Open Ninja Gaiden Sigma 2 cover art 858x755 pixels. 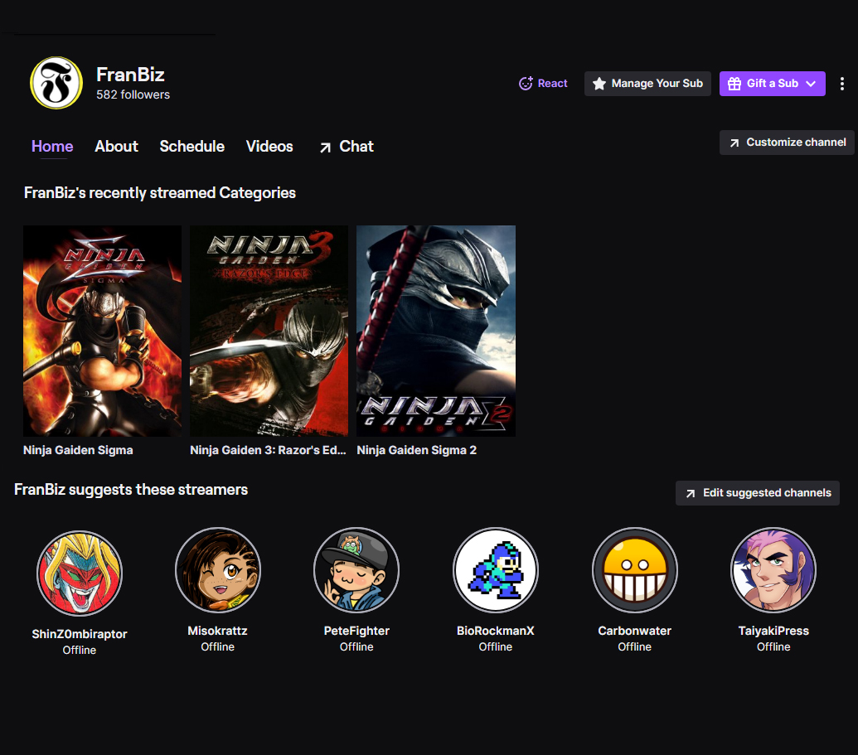(x=435, y=331)
